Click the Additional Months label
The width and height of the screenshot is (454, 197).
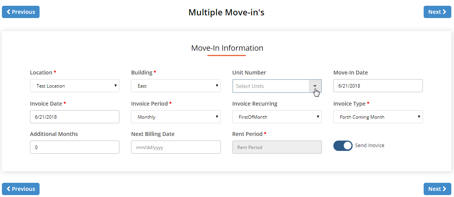click(54, 134)
